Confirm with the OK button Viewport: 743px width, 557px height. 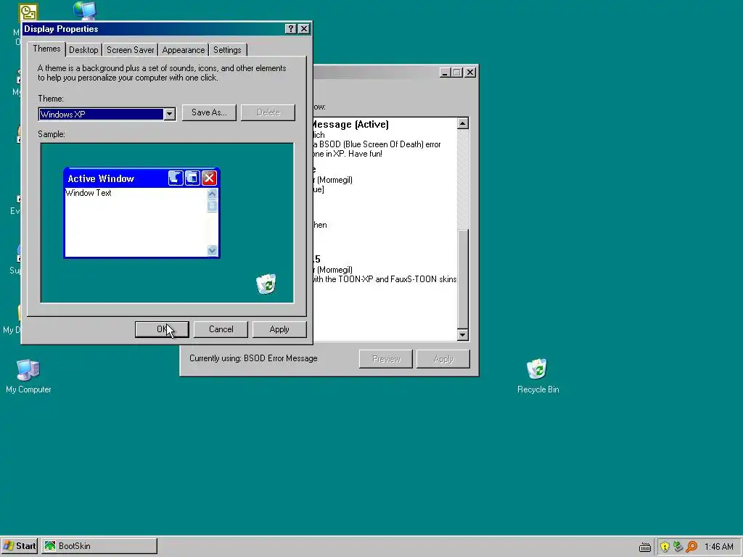pyautogui.click(x=162, y=329)
